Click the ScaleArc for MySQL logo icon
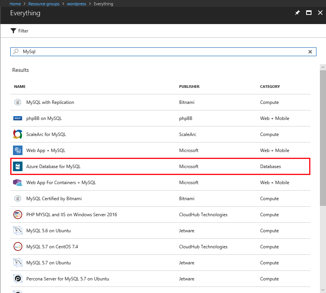Image resolution: width=326 pixels, height=293 pixels. [18, 134]
